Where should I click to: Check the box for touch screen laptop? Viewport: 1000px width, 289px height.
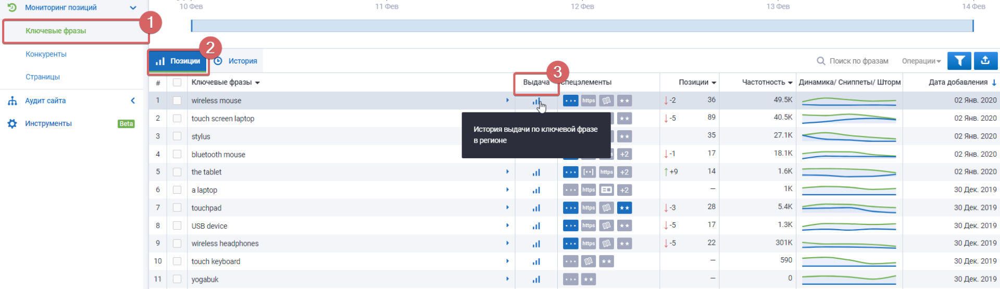[177, 119]
